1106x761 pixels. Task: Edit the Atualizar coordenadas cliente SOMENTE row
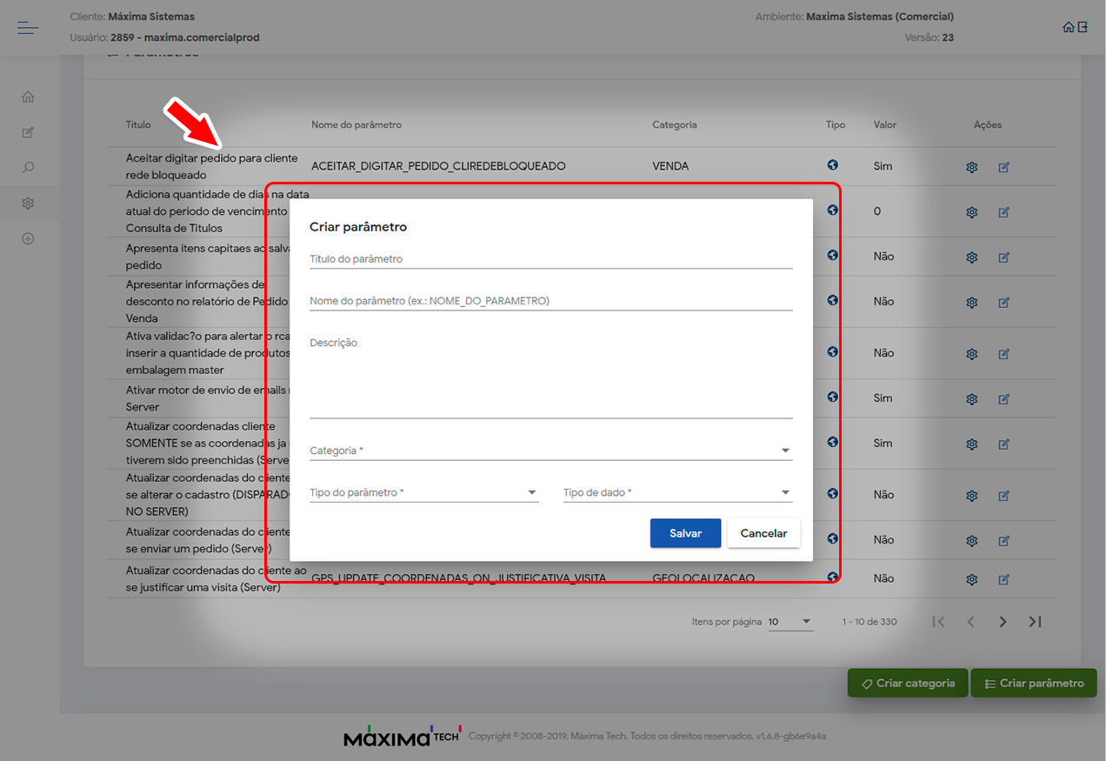click(x=1003, y=444)
